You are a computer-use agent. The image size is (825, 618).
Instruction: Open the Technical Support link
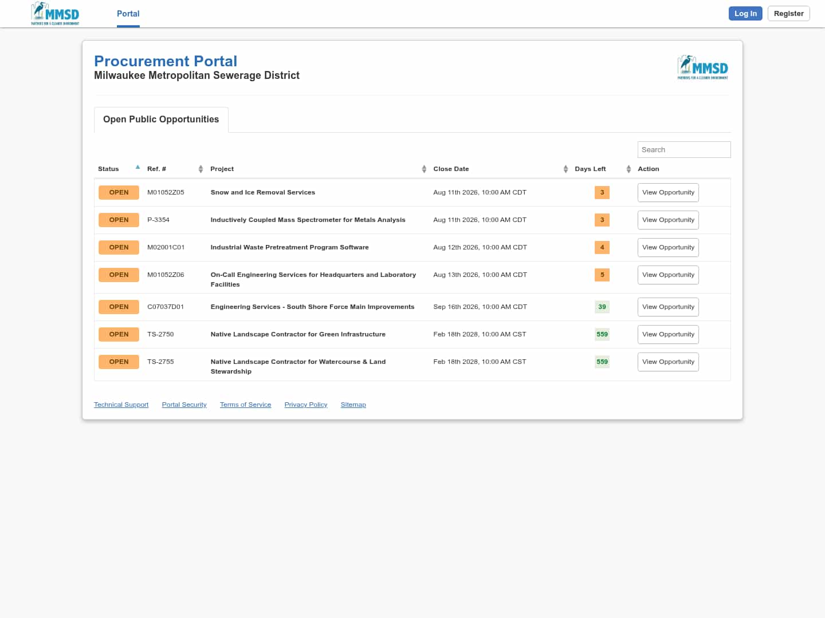[x=121, y=405]
